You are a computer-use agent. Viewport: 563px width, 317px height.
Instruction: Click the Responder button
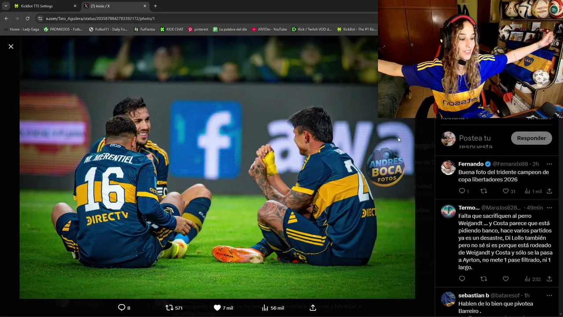tap(531, 138)
